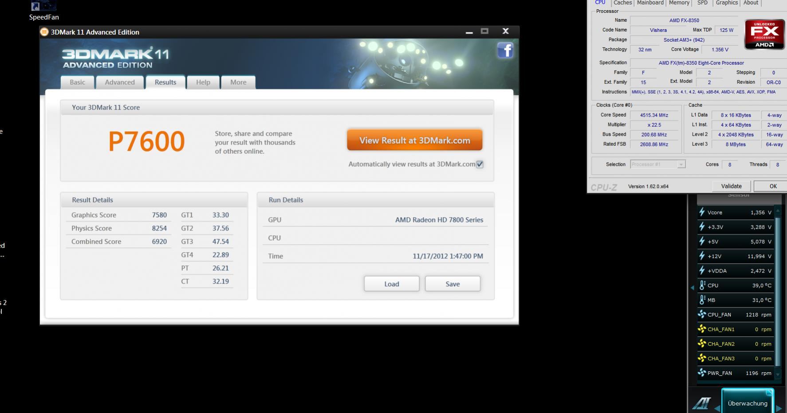787x413 pixels.
Task: Click the yellow CHA_FAN2 fan icon
Action: click(702, 344)
